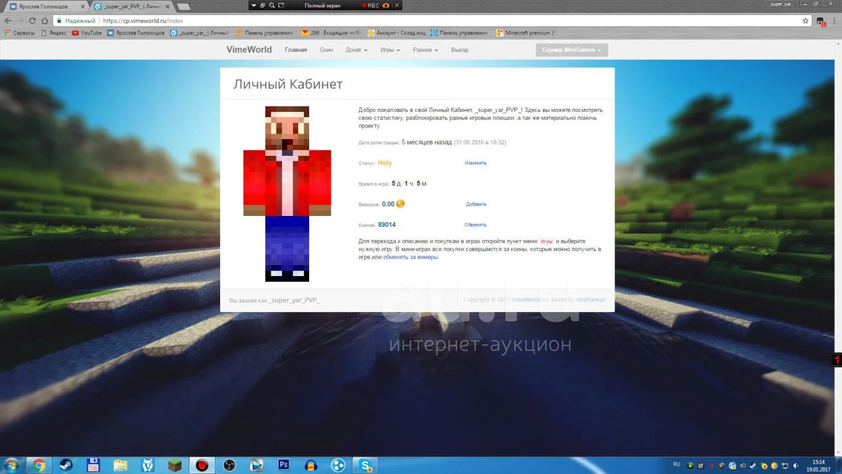Open OBS Studio from the taskbar
Image resolution: width=842 pixels, height=474 pixels.
229,465
